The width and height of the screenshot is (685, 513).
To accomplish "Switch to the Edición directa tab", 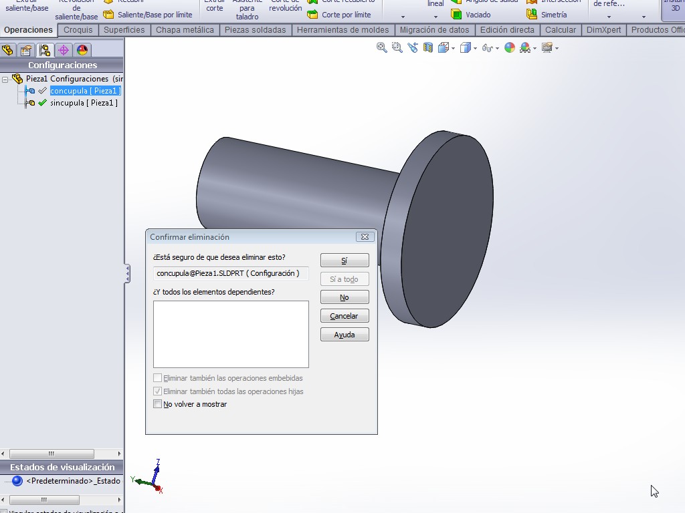I will (x=507, y=30).
